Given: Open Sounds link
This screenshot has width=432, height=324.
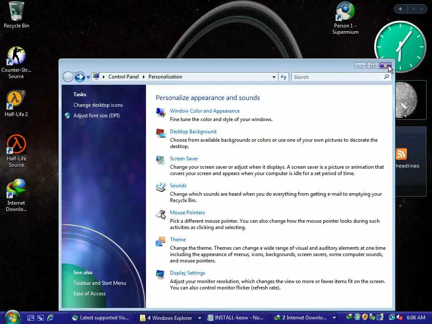Looking at the screenshot, I should (178, 186).
